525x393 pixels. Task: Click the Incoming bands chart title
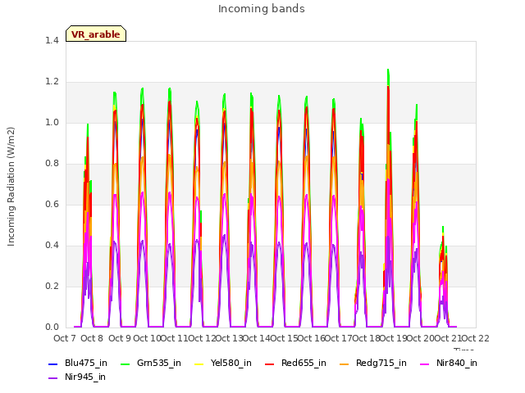[262, 9]
